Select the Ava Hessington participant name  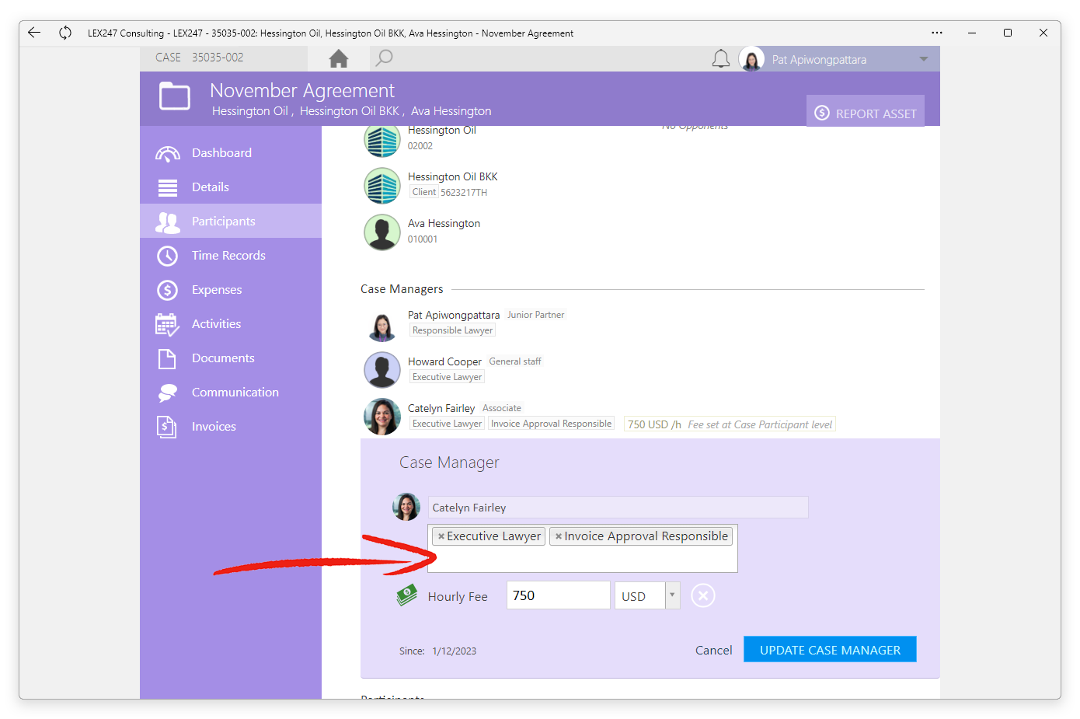click(444, 223)
